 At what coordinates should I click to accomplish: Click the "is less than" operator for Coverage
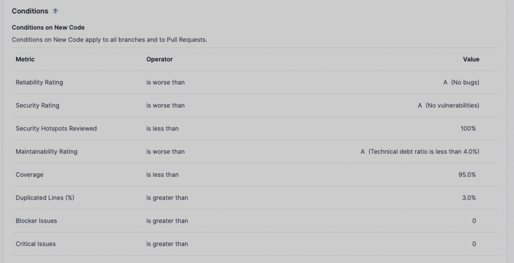162,175
